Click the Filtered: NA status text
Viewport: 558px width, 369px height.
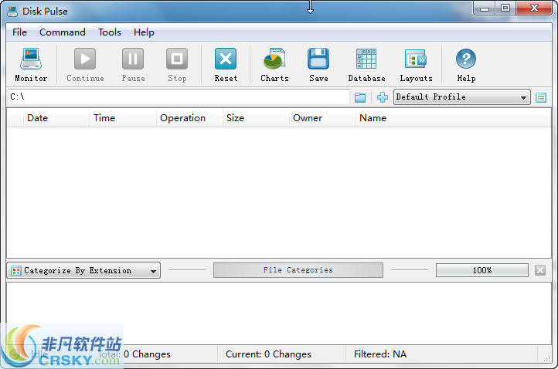pos(380,354)
